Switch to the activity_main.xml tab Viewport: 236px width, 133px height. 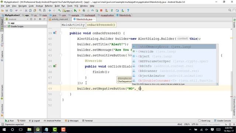coord(60,19)
